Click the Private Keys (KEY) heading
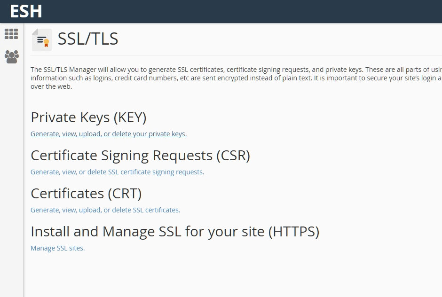Image resolution: width=442 pixels, height=297 pixels. click(x=88, y=117)
